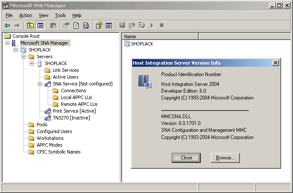
Task: Collapse the Microsoft SNA Manager root node
Action: point(7,43)
